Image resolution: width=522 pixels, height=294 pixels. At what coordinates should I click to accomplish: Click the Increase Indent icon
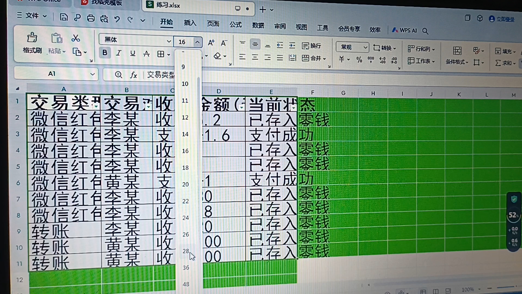point(292,45)
